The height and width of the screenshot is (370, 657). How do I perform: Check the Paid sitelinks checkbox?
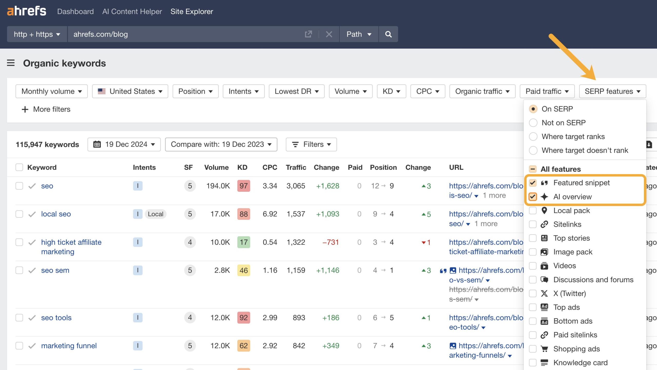click(x=533, y=335)
